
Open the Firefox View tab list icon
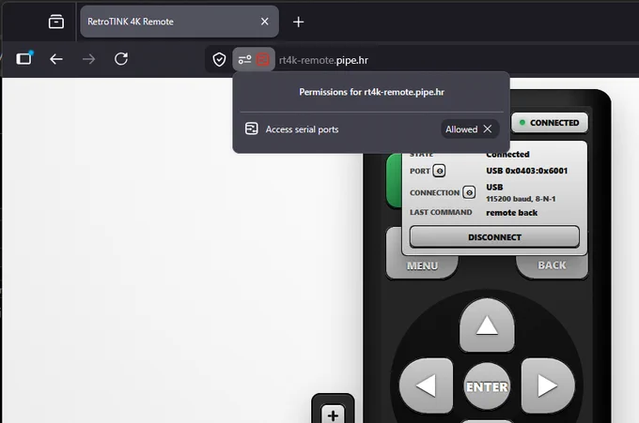click(x=55, y=22)
